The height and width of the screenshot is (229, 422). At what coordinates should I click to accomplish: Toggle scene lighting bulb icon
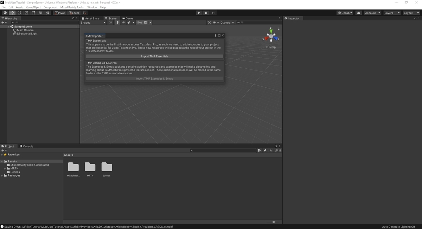(118, 23)
